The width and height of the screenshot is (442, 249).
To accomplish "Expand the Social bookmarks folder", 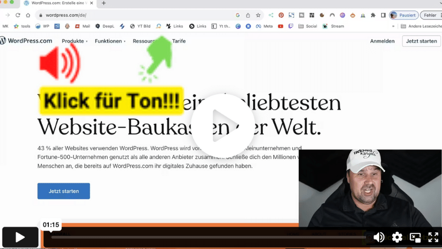I will [x=307, y=26].
